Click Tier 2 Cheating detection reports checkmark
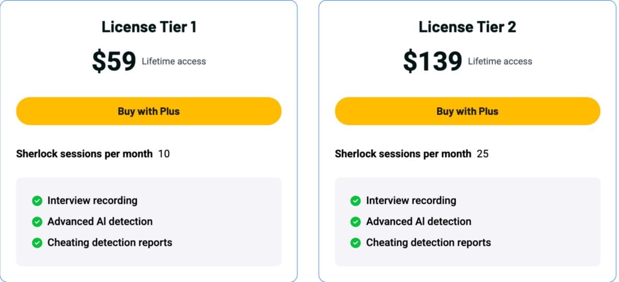The image size is (619, 282). pos(355,243)
